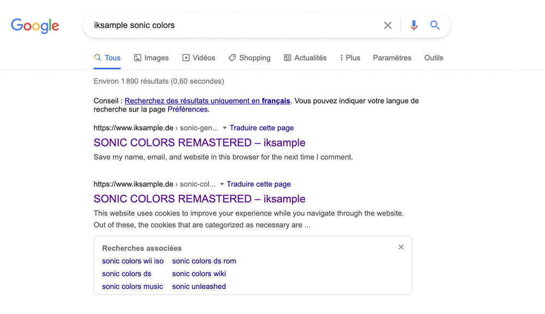Open the SONIC COLORS REMASTERED result under the sonic-col... URL
Image resolution: width=545 pixels, height=314 pixels.
coord(199,199)
